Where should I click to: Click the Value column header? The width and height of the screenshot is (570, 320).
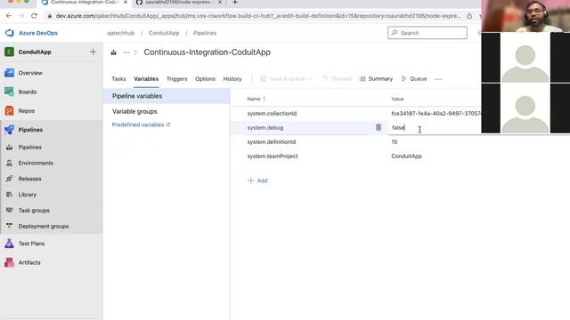[x=397, y=99]
